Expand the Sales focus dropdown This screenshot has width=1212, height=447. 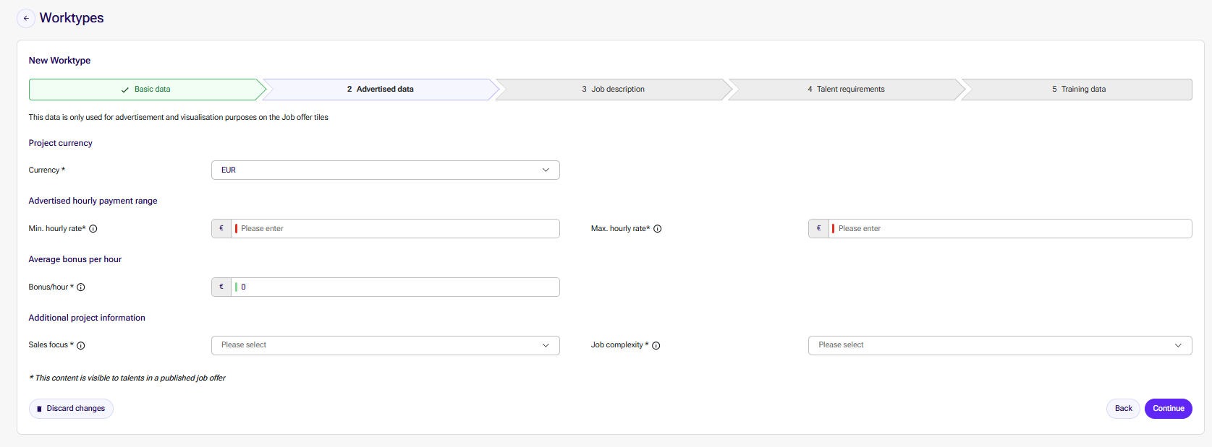386,345
